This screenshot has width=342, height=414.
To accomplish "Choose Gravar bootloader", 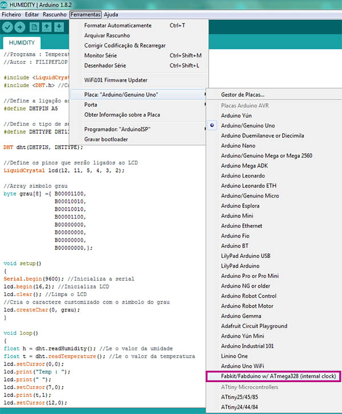I will point(138,139).
